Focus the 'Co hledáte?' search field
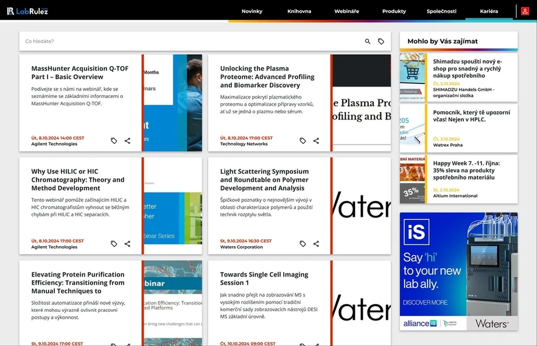537x346 pixels. [x=192, y=41]
